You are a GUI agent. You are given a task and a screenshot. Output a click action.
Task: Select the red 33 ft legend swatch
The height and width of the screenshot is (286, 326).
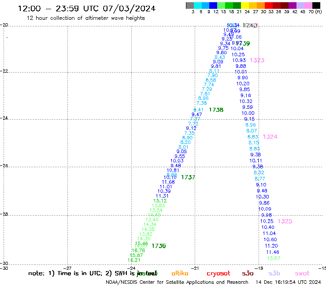(x=269, y=5)
